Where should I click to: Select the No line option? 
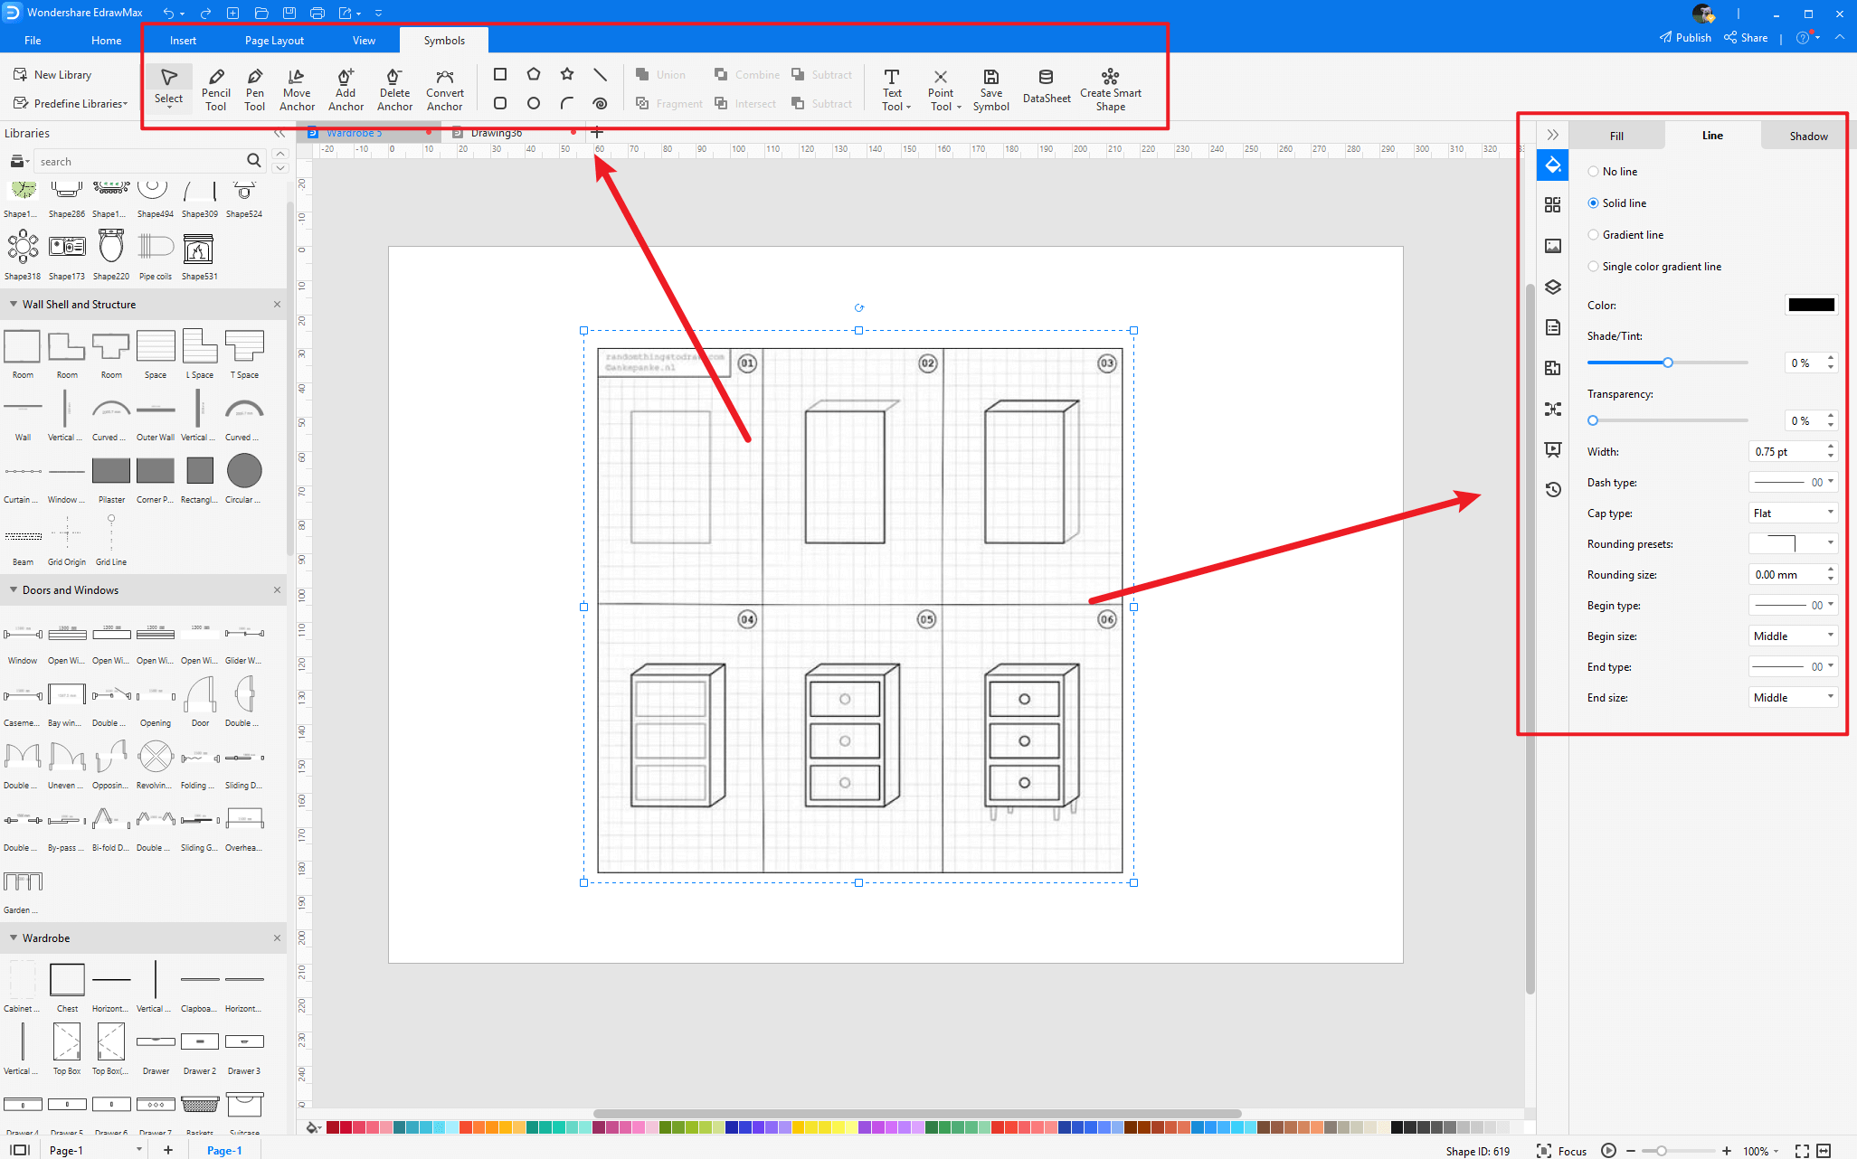pyautogui.click(x=1612, y=172)
